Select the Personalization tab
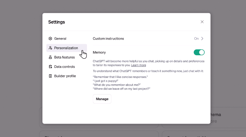The height and width of the screenshot is (137, 246). [x=67, y=48]
